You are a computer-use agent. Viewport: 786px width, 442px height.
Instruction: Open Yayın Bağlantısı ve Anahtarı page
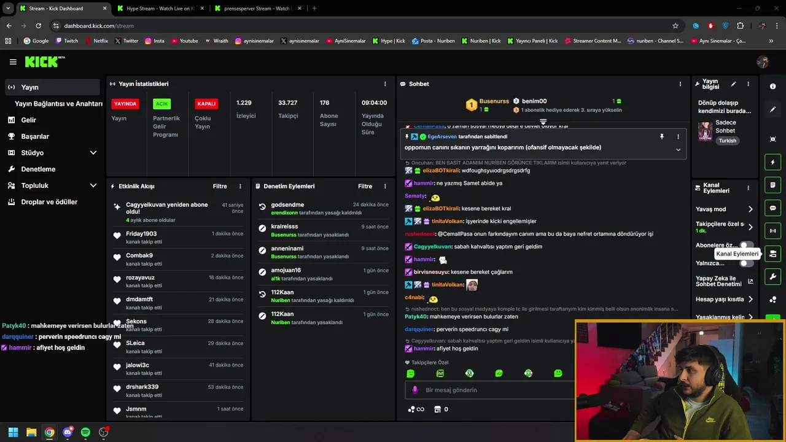pyautogui.click(x=58, y=104)
